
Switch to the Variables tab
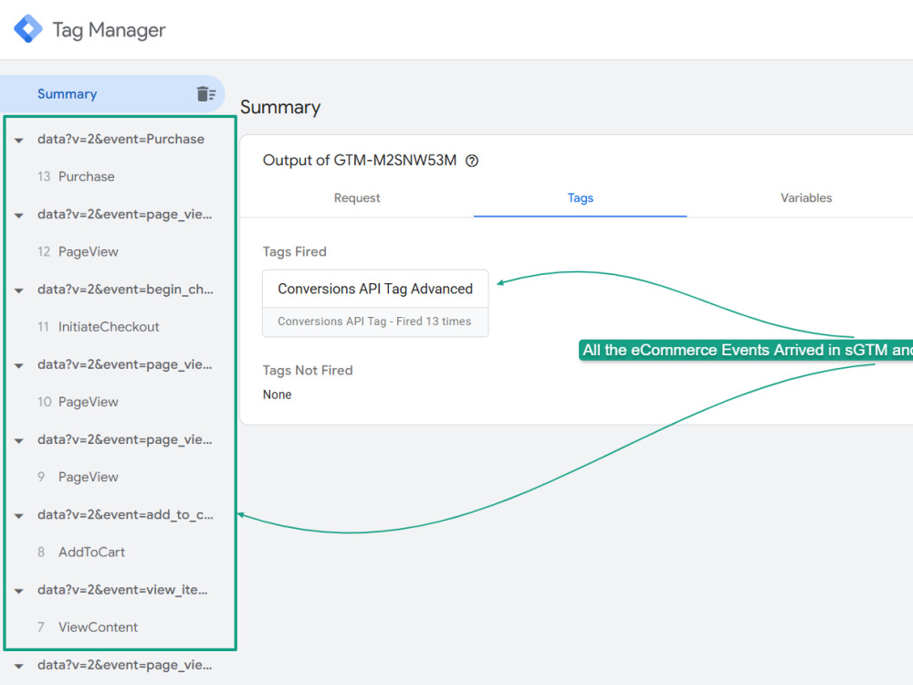pos(806,198)
